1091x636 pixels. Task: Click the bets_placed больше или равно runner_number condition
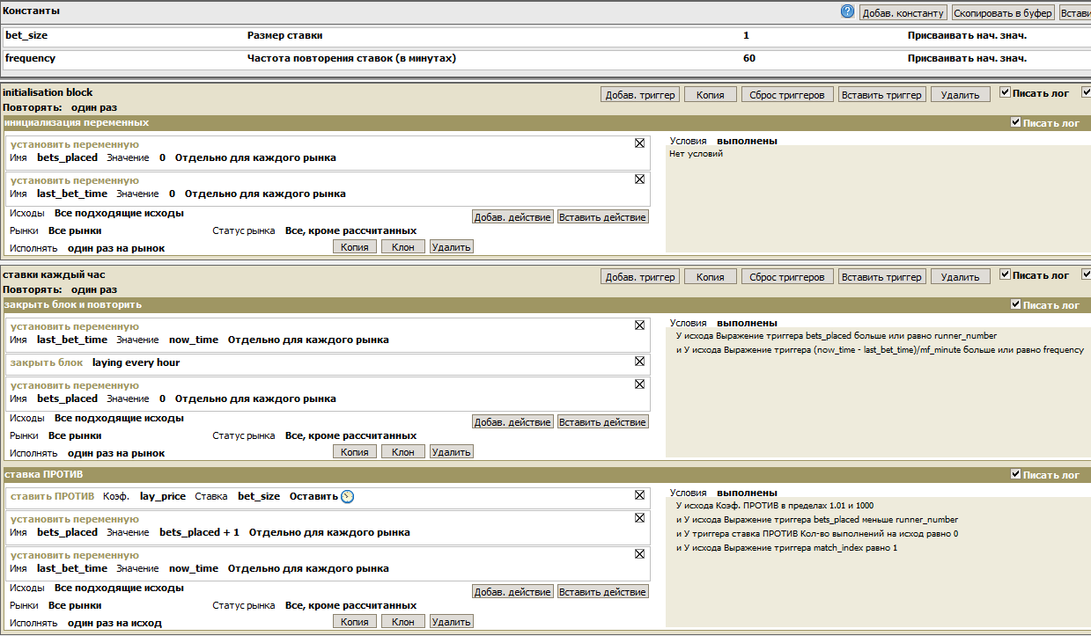click(x=837, y=335)
